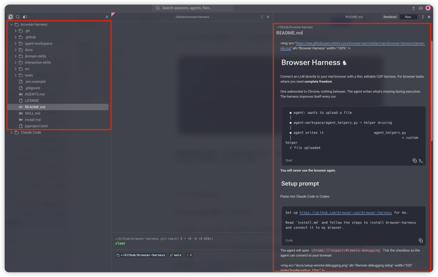Run the Shell block in terminal icon
The height and width of the screenshot is (277, 438).
click(x=421, y=160)
